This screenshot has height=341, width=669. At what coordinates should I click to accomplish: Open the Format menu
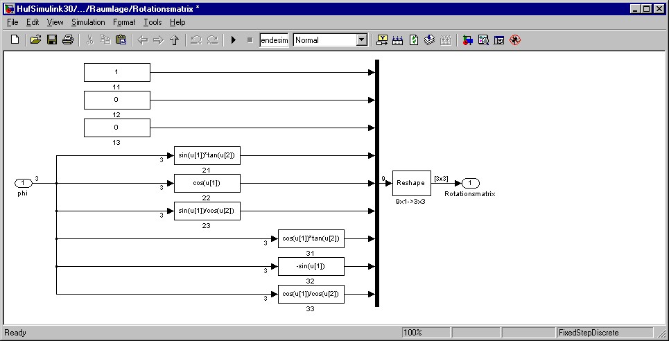(x=125, y=22)
